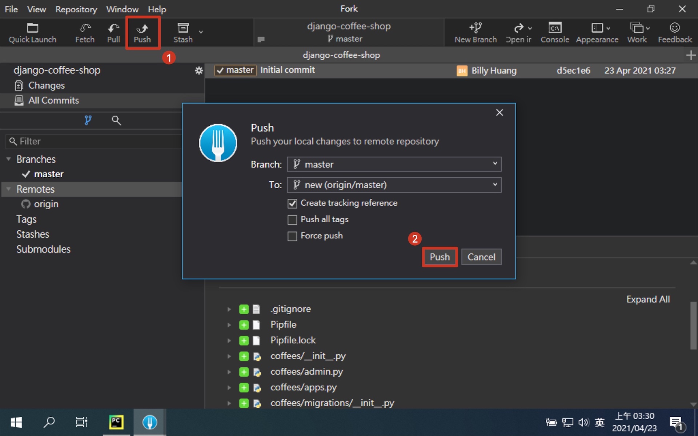
Task: Click the Workspace toolbar icon
Action: pyautogui.click(x=637, y=33)
